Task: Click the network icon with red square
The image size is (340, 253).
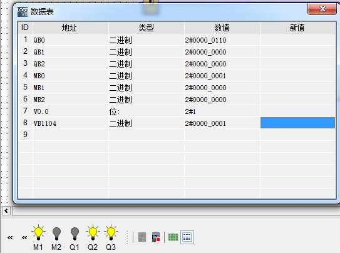Action: pyautogui.click(x=156, y=237)
